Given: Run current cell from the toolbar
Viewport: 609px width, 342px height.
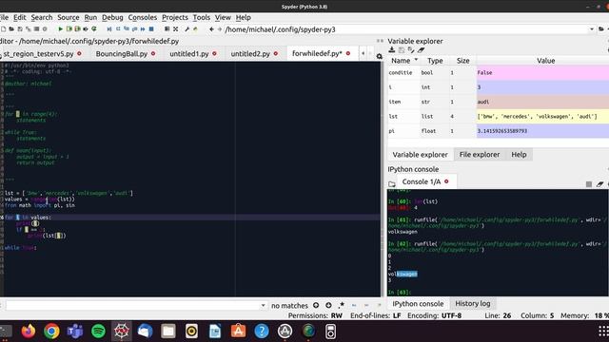Looking at the screenshot, I should pyautogui.click(x=69, y=29).
